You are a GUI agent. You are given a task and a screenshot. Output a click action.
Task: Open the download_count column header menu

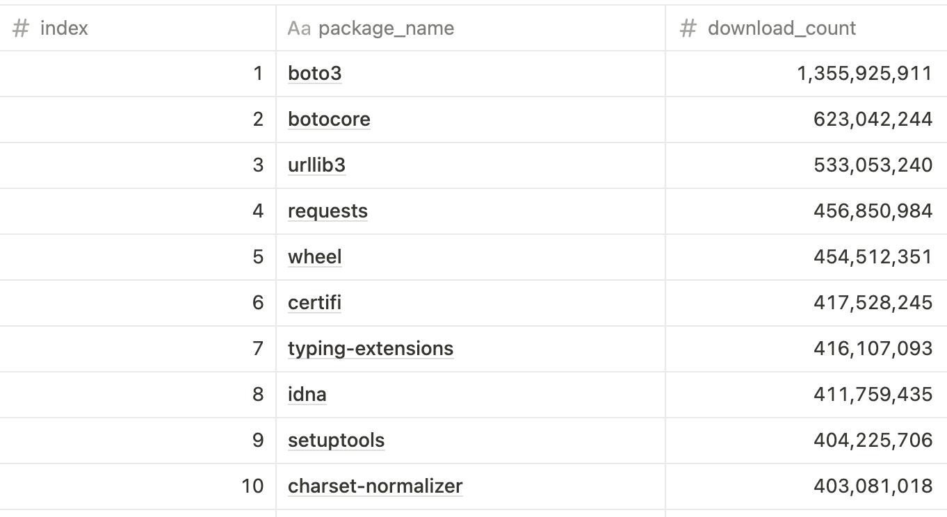point(782,28)
